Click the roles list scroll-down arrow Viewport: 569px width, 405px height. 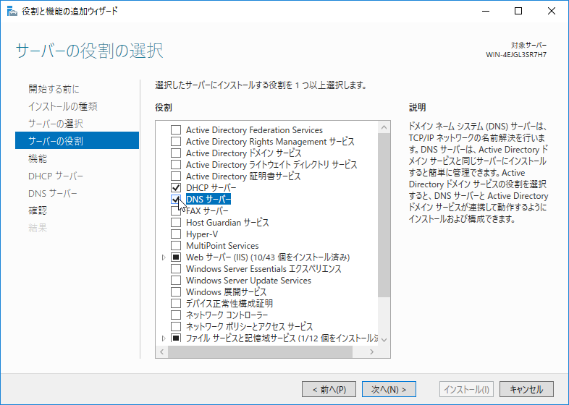(x=384, y=340)
